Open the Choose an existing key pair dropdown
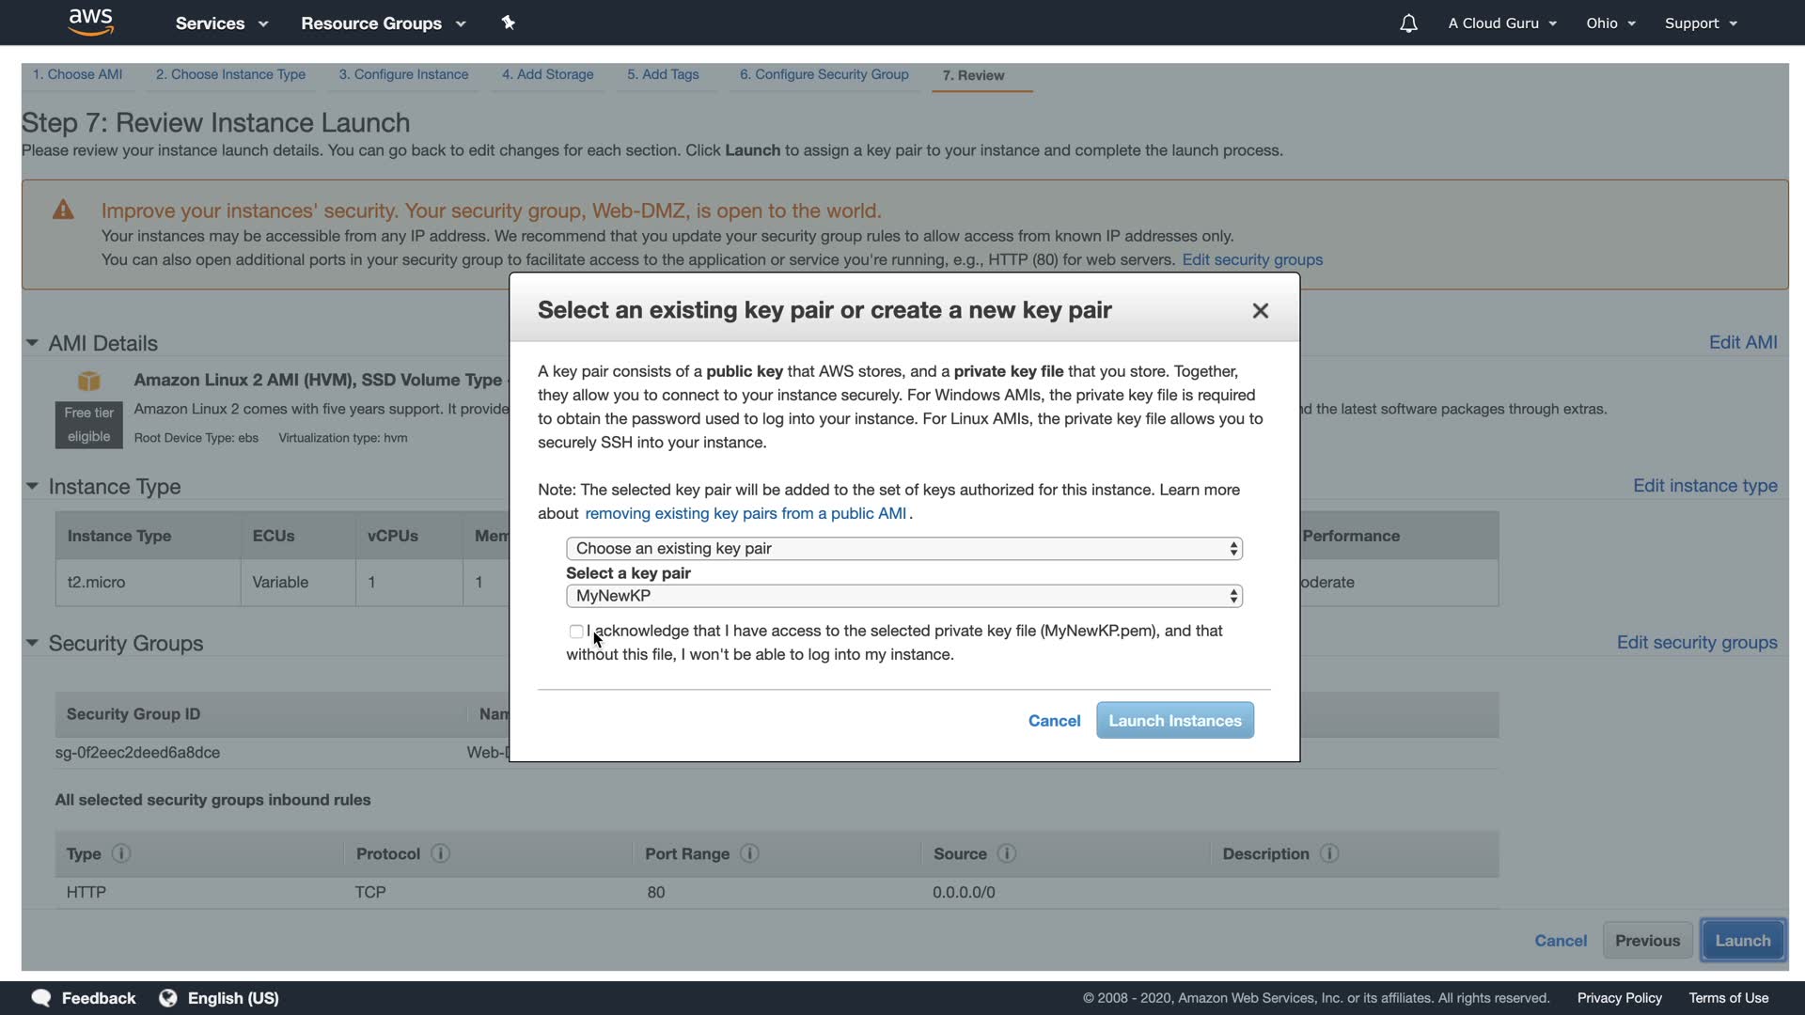Image resolution: width=1805 pixels, height=1015 pixels. point(903,549)
